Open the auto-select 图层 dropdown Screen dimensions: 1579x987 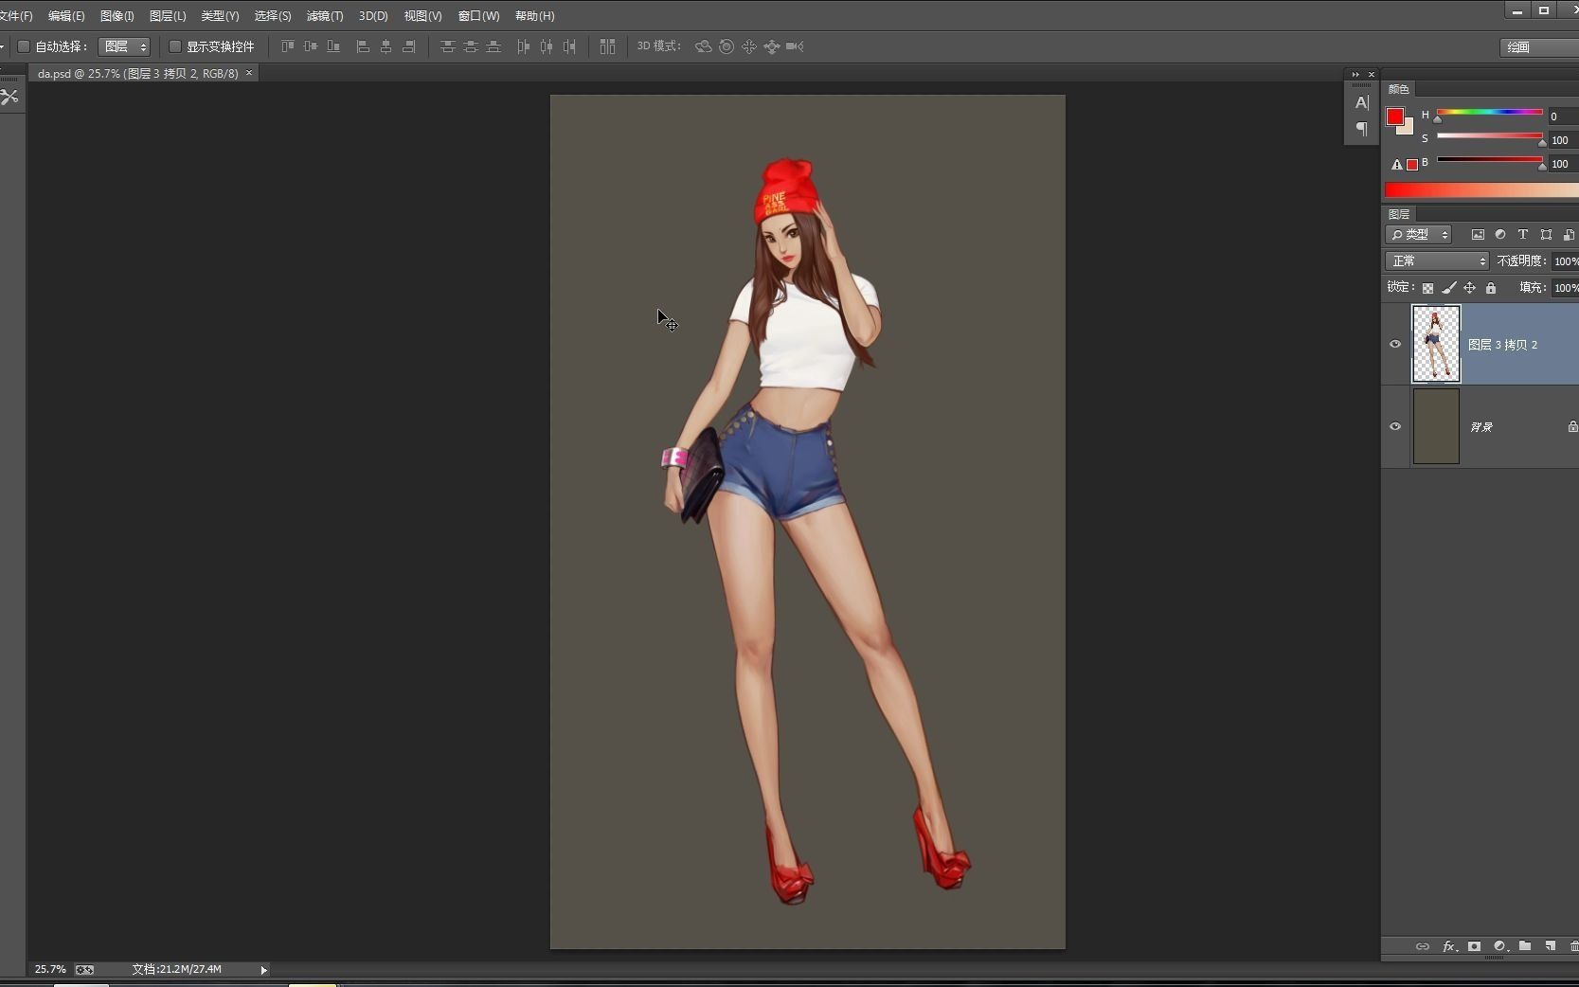click(x=124, y=46)
